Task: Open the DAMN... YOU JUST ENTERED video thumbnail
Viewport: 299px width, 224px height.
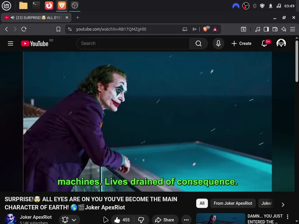Action: pos(221,219)
